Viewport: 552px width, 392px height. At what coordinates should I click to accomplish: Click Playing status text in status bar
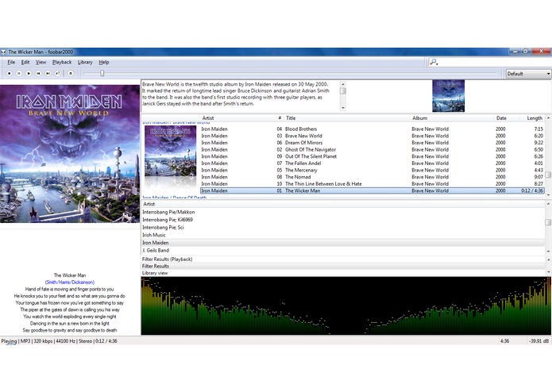tap(9, 341)
